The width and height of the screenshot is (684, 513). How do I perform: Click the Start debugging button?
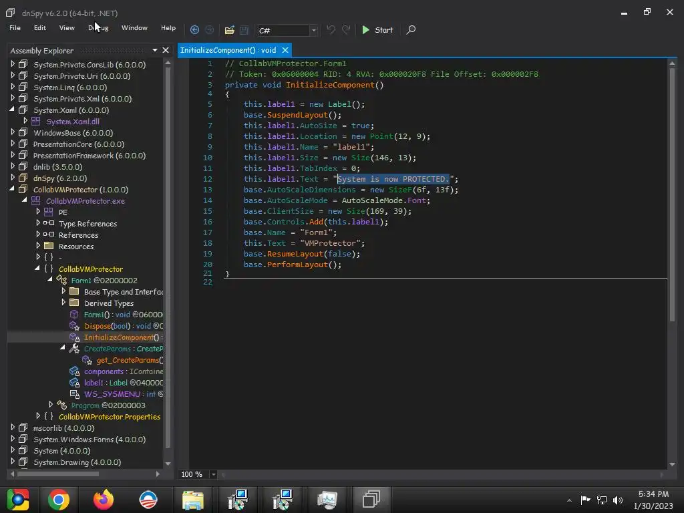pos(378,29)
